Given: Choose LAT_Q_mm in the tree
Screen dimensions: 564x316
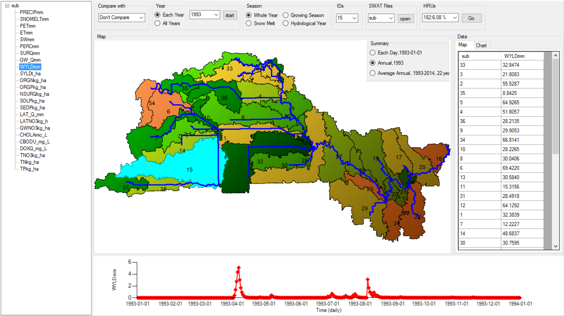Looking at the screenshot, I should point(32,114).
